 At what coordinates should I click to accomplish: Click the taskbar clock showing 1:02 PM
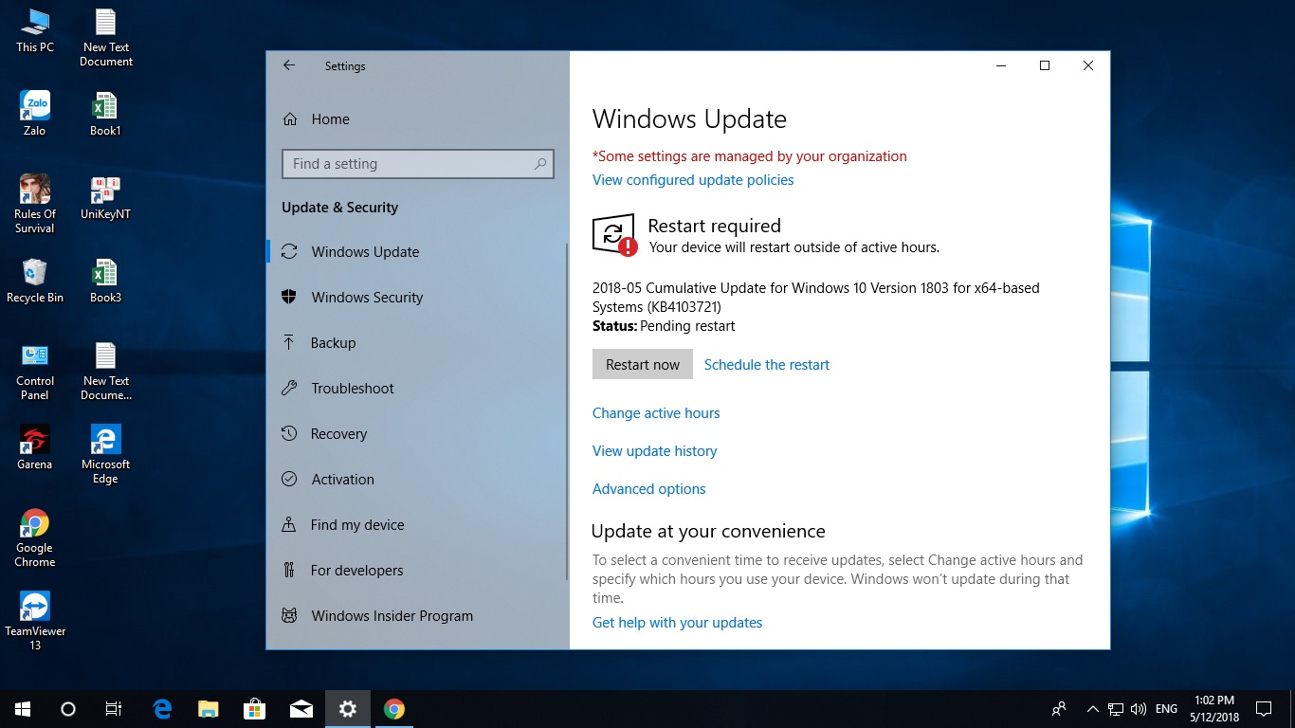(1215, 709)
